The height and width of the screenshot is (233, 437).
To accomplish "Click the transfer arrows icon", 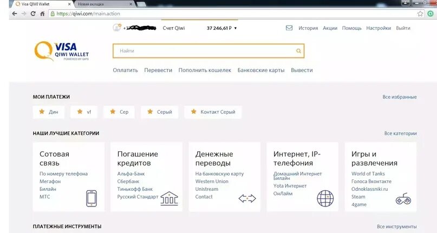I will [247, 198].
